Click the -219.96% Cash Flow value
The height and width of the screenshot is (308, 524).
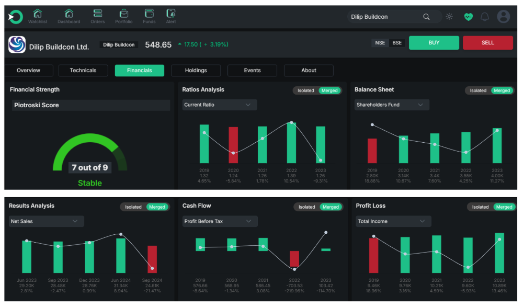(294, 291)
